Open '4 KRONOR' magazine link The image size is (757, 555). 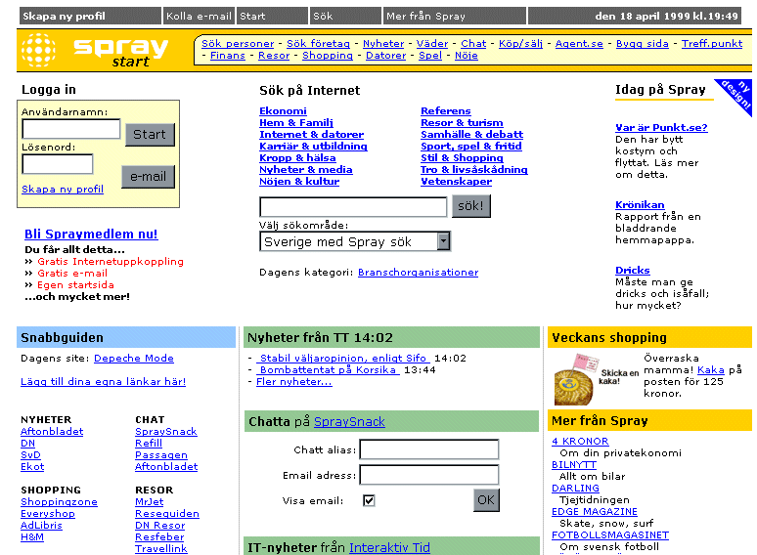[580, 442]
